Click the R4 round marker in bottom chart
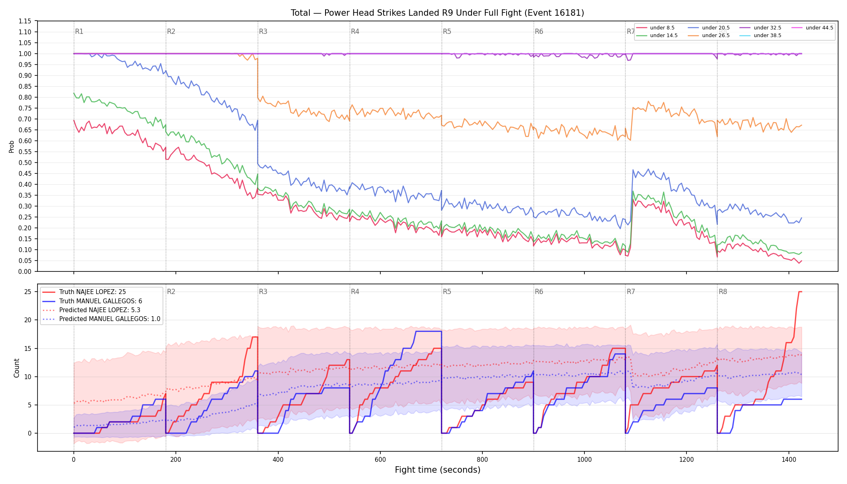The image size is (847, 484). click(x=355, y=292)
